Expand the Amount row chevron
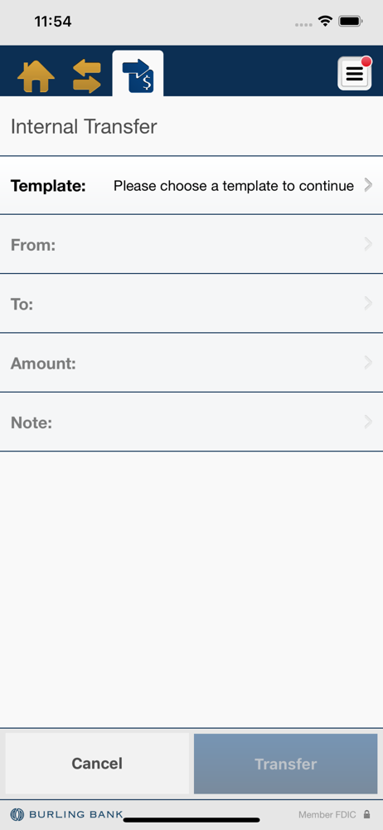Viewport: 383px width, 830px height. coord(369,363)
